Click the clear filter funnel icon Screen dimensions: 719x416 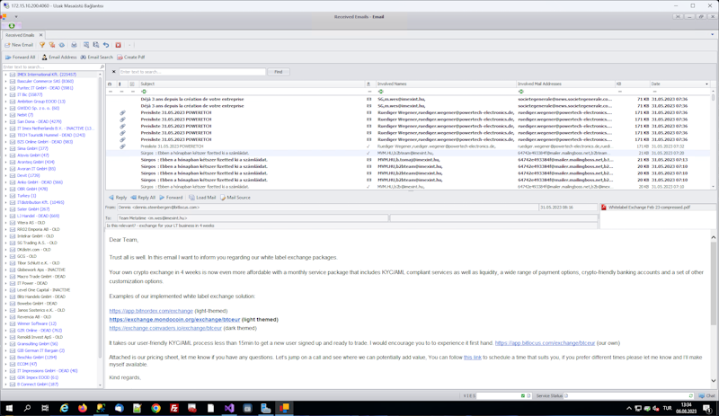52,45
